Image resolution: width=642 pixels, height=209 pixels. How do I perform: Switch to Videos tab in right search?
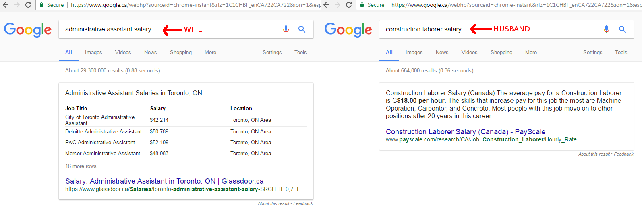pos(469,52)
